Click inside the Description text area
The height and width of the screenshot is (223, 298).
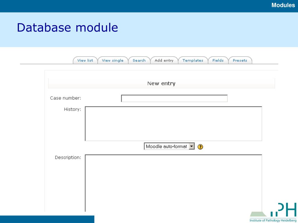tap(173, 183)
